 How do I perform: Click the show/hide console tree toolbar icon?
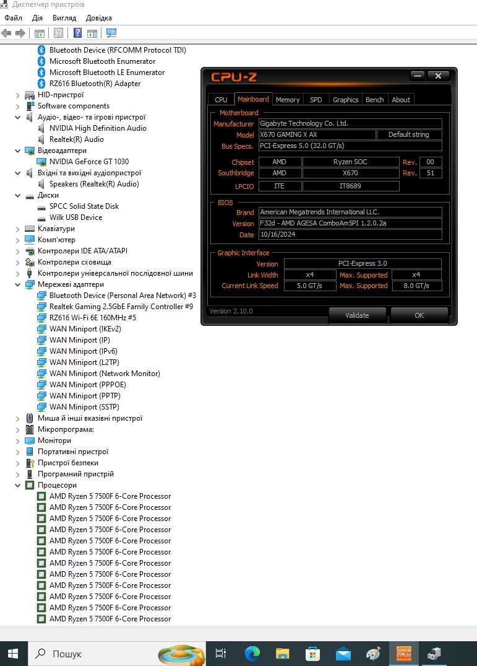click(x=40, y=33)
